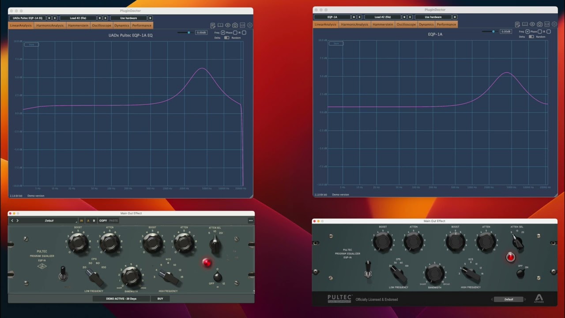Click camera icon in right PluginDoctor window

[540, 24]
